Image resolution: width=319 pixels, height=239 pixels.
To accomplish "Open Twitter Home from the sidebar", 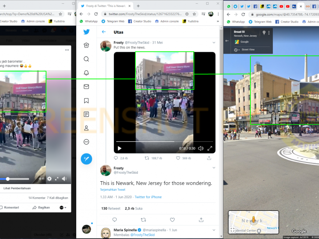I will point(86,45).
